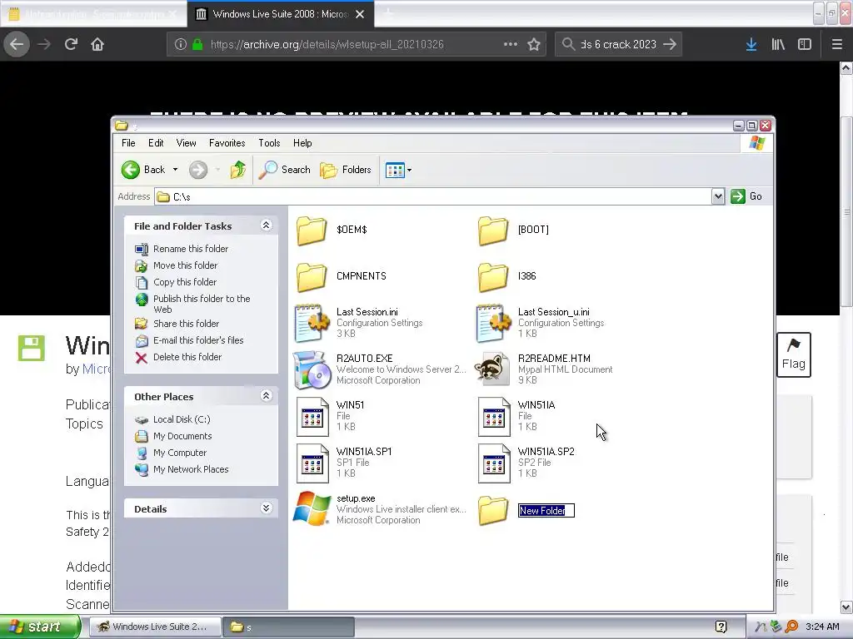Click the browser Reload icon

[x=71, y=44]
